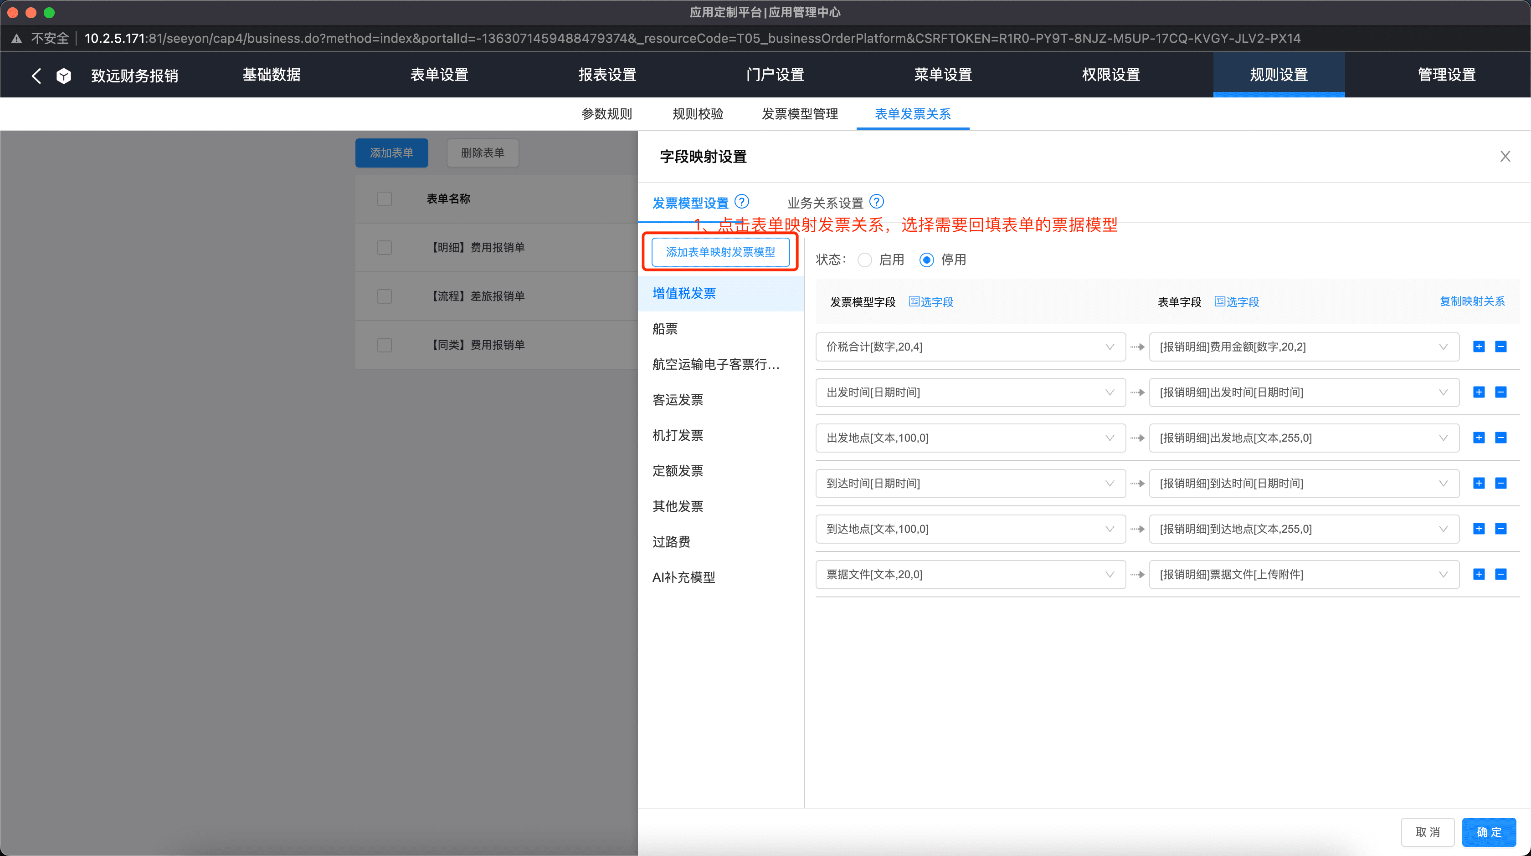Viewport: 1531px width, 856px height.
Task: Select the 启用 status radio button
Action: [x=865, y=260]
